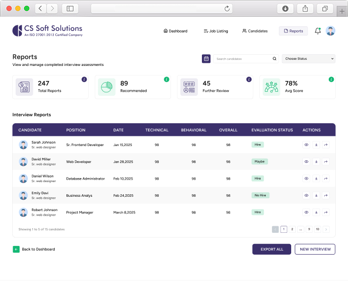Click the notification bell icon
The image size is (348, 282).
click(318, 31)
